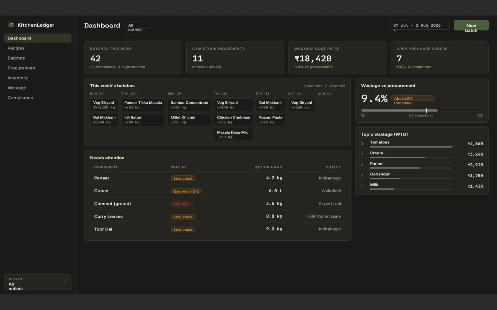
Task: Select the Chicken Chettinad batch
Action: (x=233, y=120)
